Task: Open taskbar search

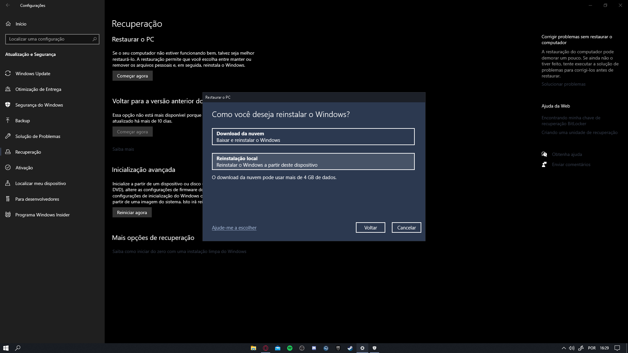Action: point(18,348)
